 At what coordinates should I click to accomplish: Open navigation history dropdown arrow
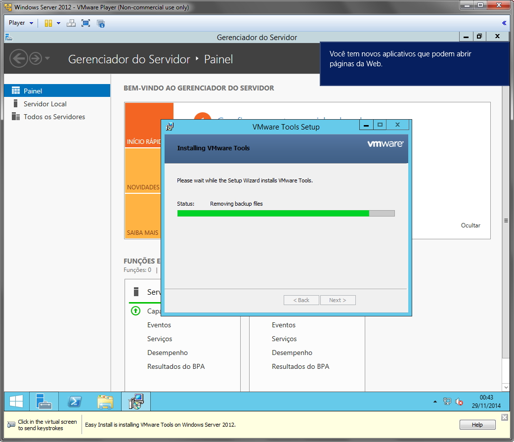[47, 58]
